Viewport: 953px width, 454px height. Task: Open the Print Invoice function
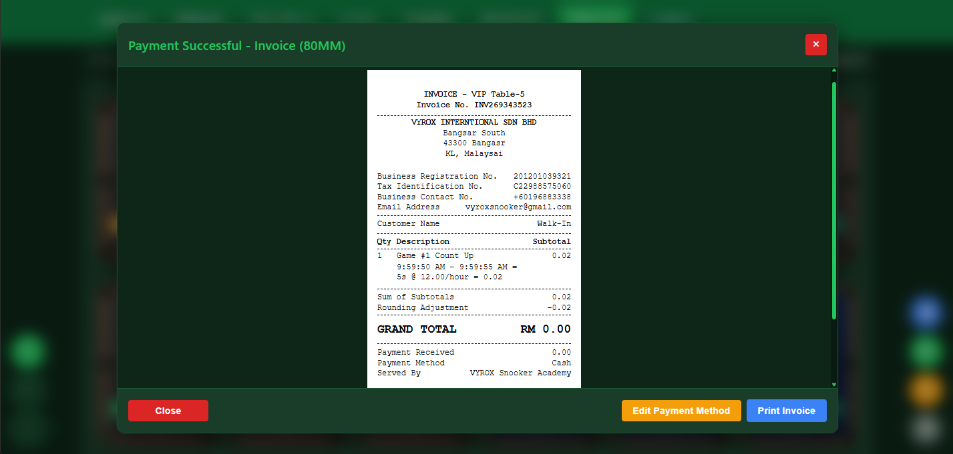coord(786,411)
